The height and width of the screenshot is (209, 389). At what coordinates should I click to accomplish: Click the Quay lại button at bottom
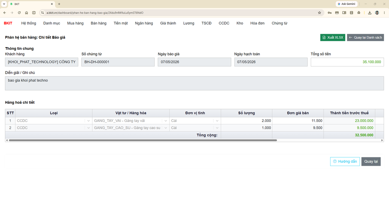pyautogui.click(x=371, y=161)
